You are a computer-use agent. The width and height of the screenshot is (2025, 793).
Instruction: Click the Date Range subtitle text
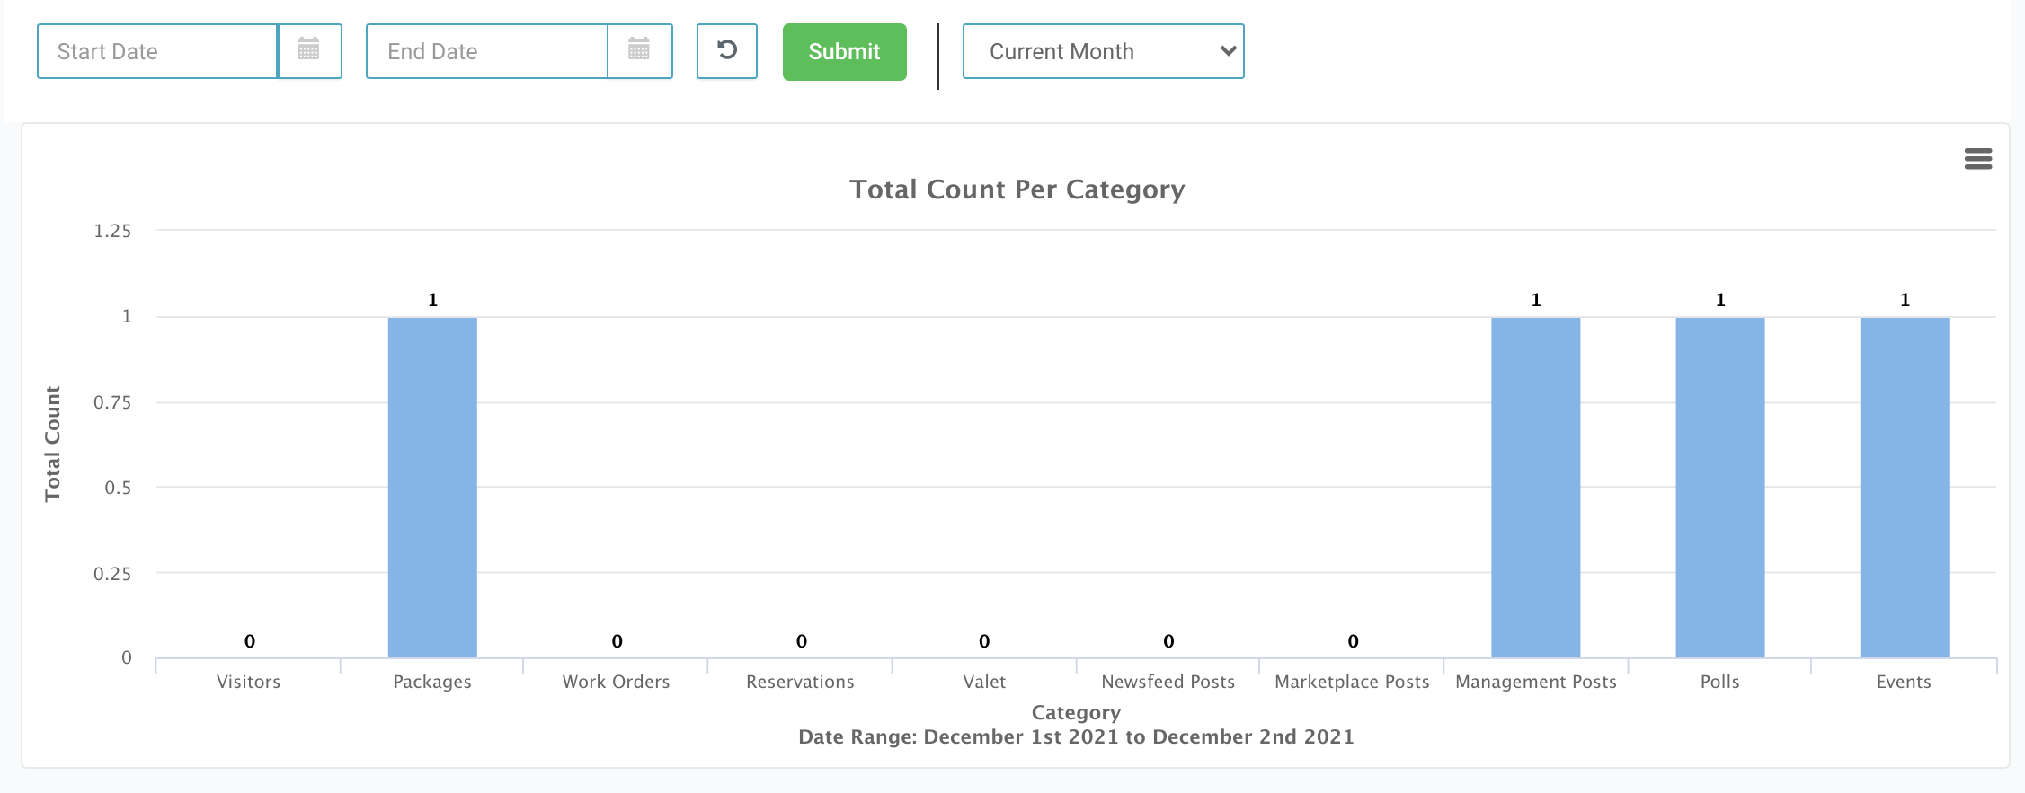tap(1076, 737)
